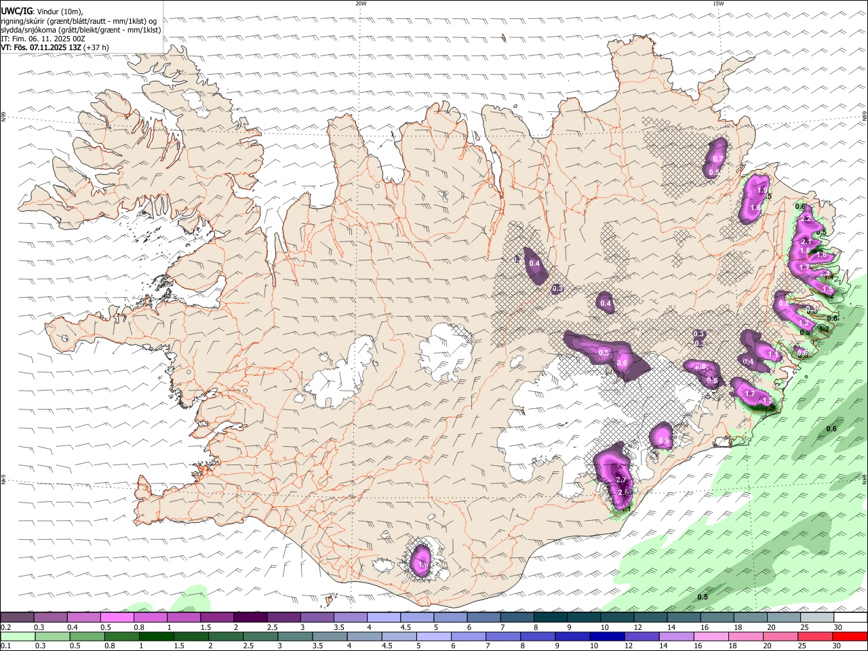
Task: Click the 1.9 value on the map
Action: point(762,191)
